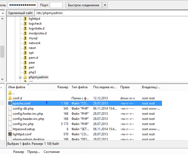This screenshot has height=154, width=188.
Task: Click the unknown-folder icon beside lighttpd
Action: tap(25, 19)
